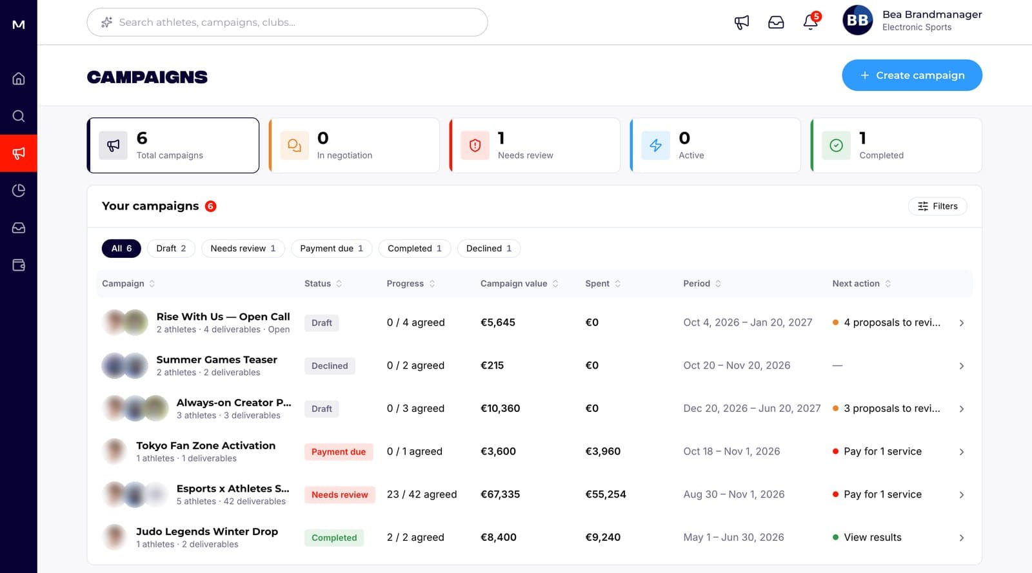Viewport: 1032px width, 573px height.
Task: Open the Total campaigns summary card
Action: pos(173,145)
